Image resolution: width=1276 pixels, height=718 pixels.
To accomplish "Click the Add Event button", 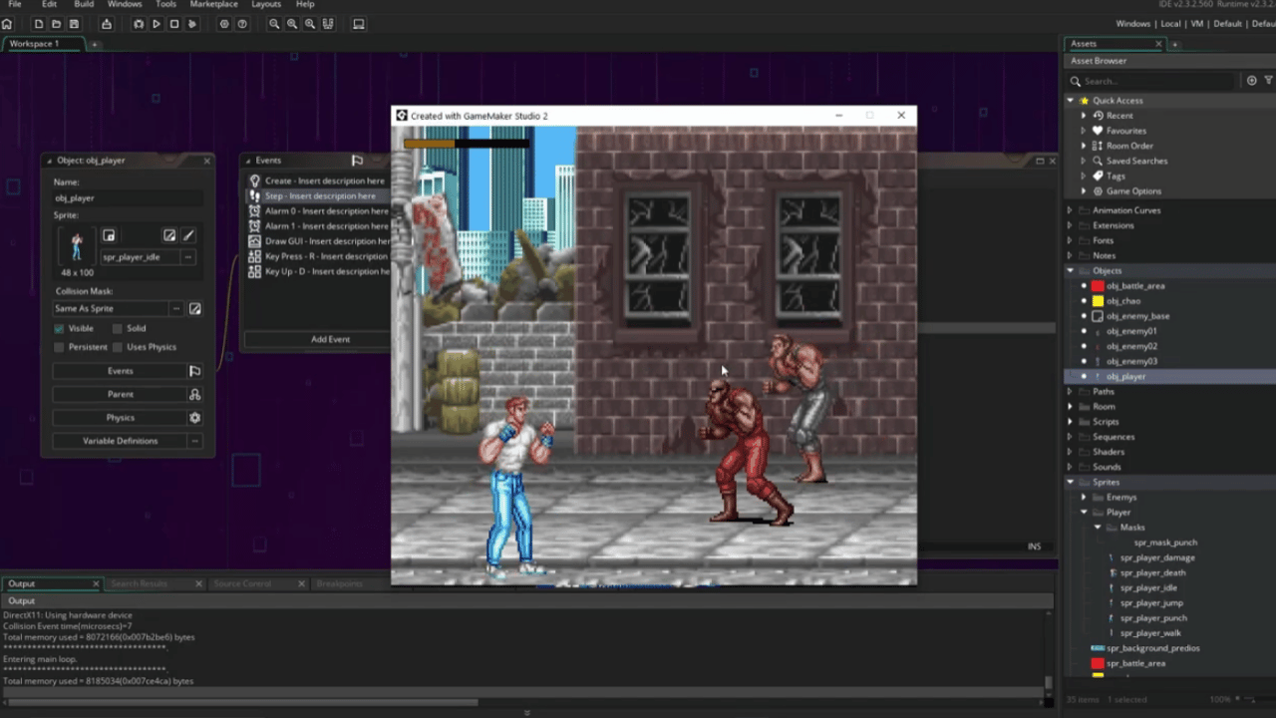I will point(330,339).
